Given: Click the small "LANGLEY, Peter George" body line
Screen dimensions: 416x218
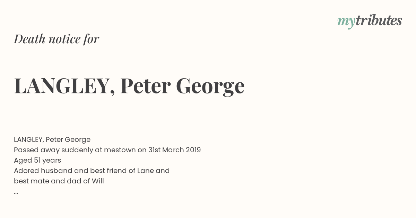Looking at the screenshot, I should click(x=52, y=139).
